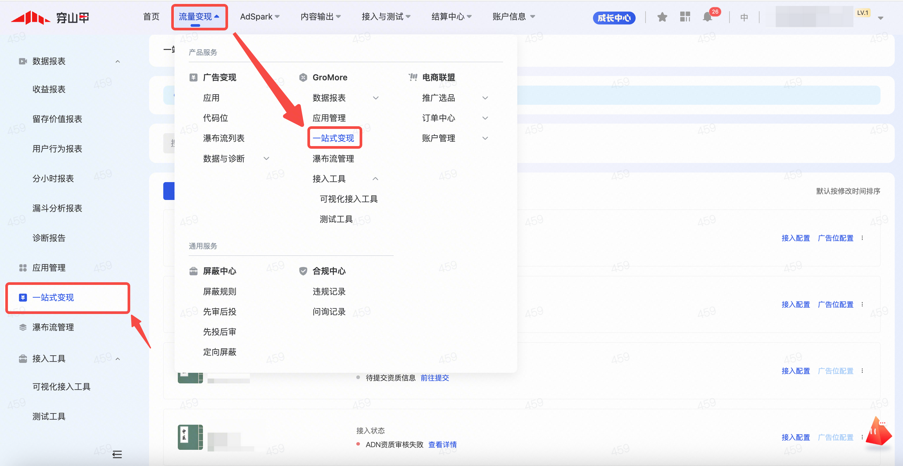Screen dimensions: 903x466
Task: Click the favorites star icon
Action: [662, 17]
